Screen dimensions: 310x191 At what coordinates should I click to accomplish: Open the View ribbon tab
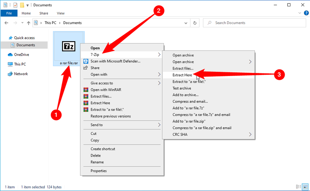coord(60,13)
